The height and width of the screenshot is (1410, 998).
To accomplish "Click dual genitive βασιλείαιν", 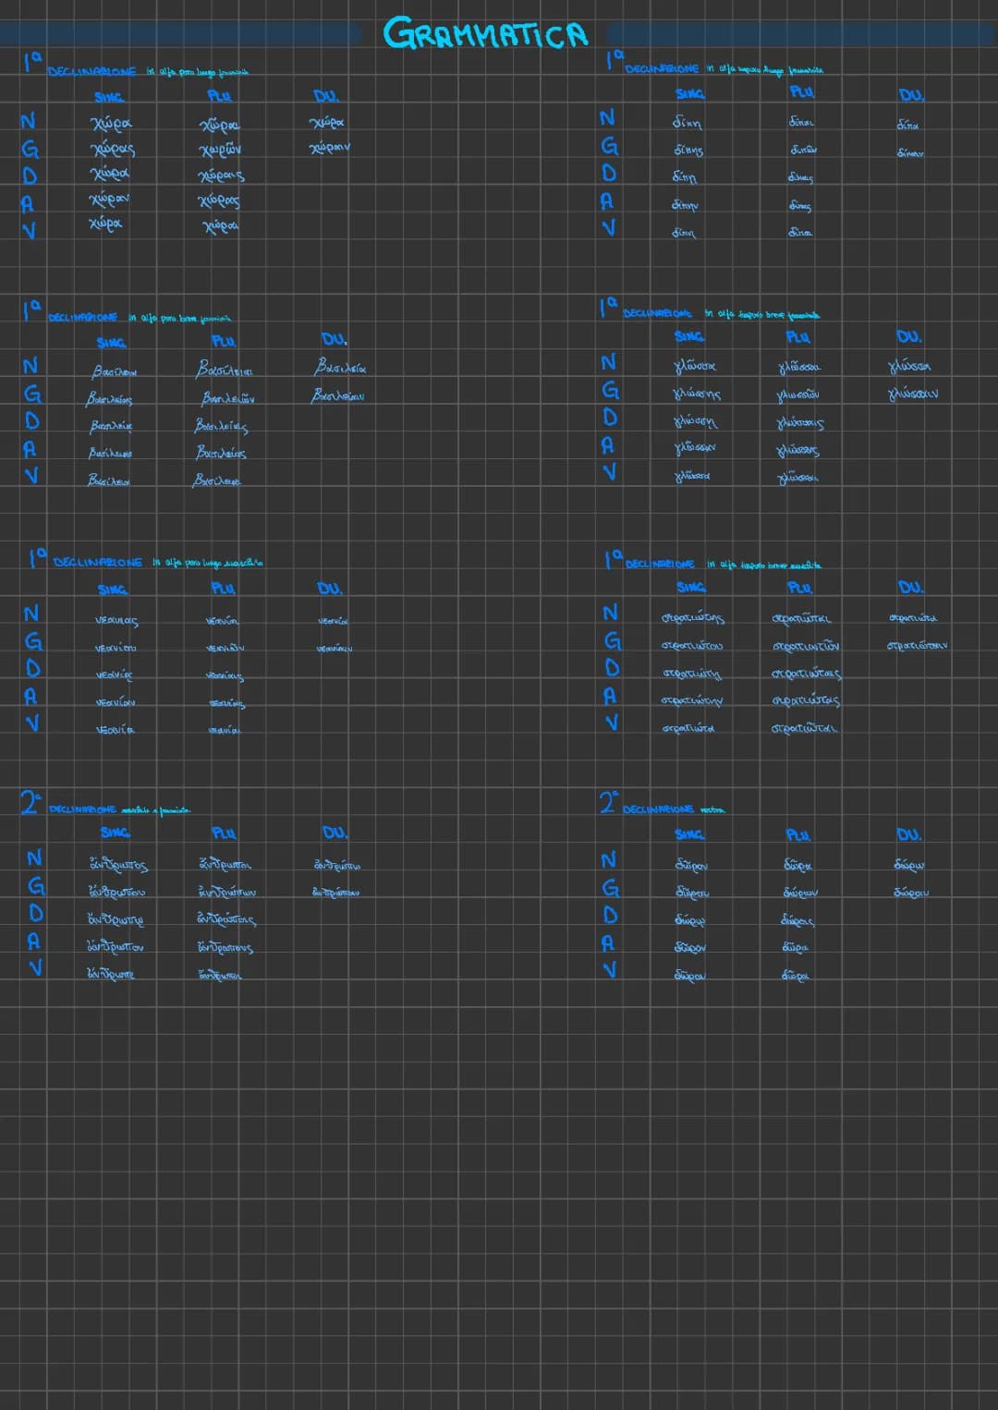I will click(337, 395).
